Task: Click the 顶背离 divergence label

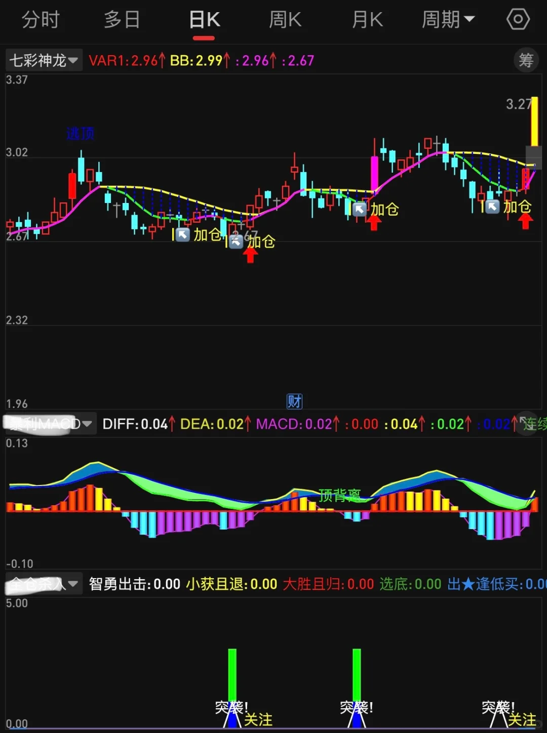Action: point(339,495)
